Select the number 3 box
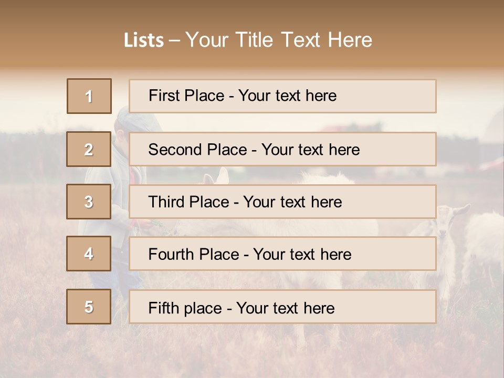 (89, 202)
